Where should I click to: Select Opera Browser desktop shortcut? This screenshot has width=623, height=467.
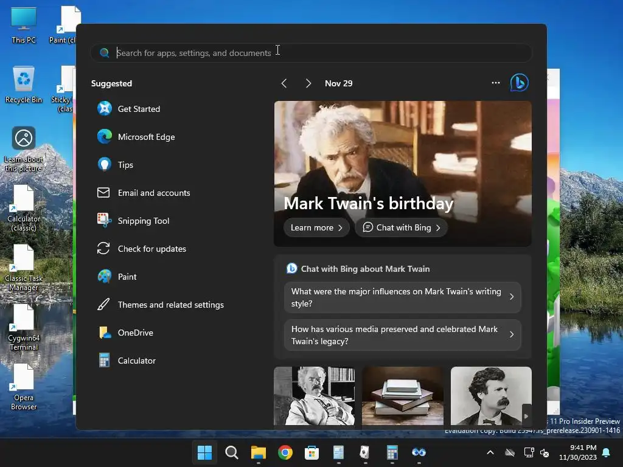(x=24, y=387)
